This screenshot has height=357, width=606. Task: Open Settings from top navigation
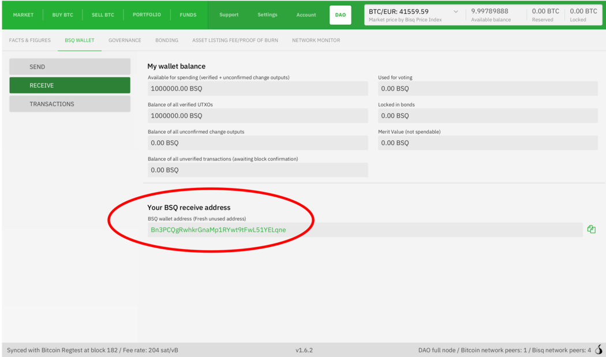[267, 15]
